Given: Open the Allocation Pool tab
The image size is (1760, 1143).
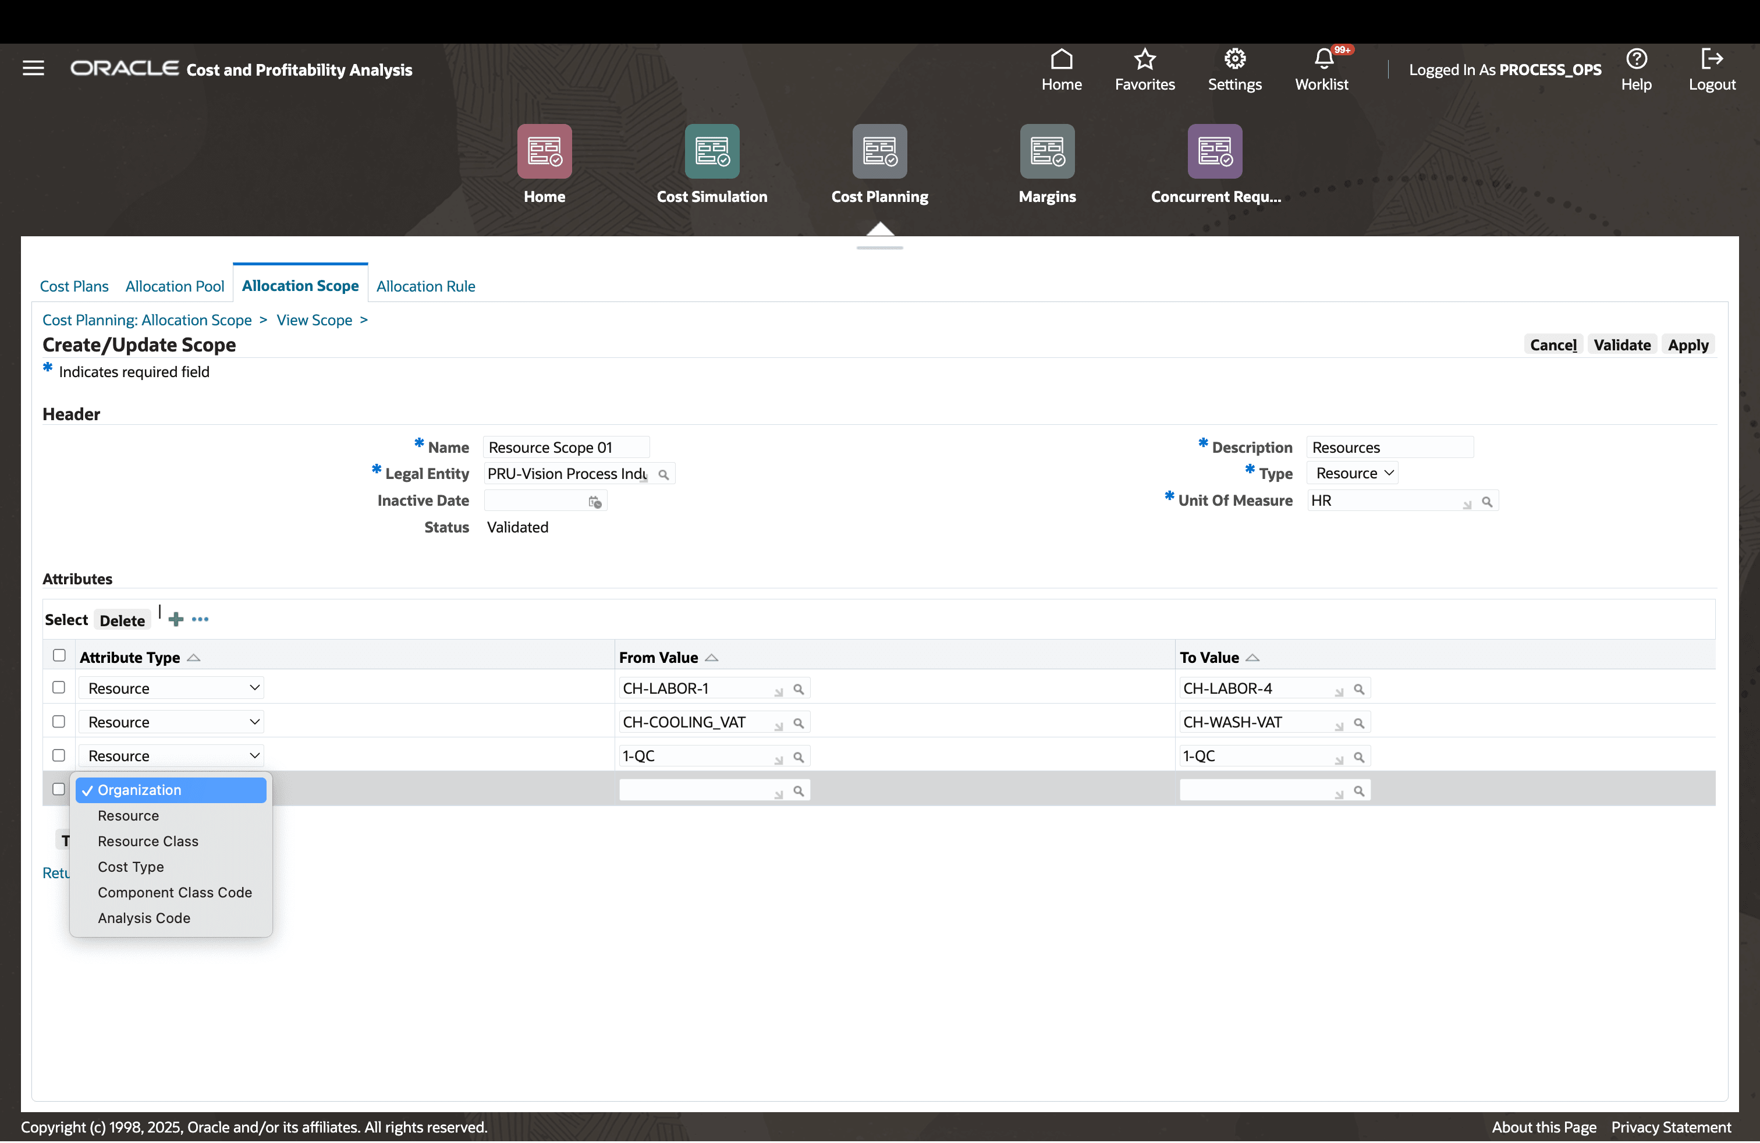Looking at the screenshot, I should click(175, 286).
